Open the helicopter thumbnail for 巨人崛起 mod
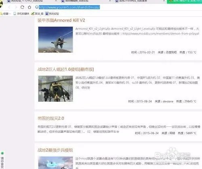 pos(55,89)
